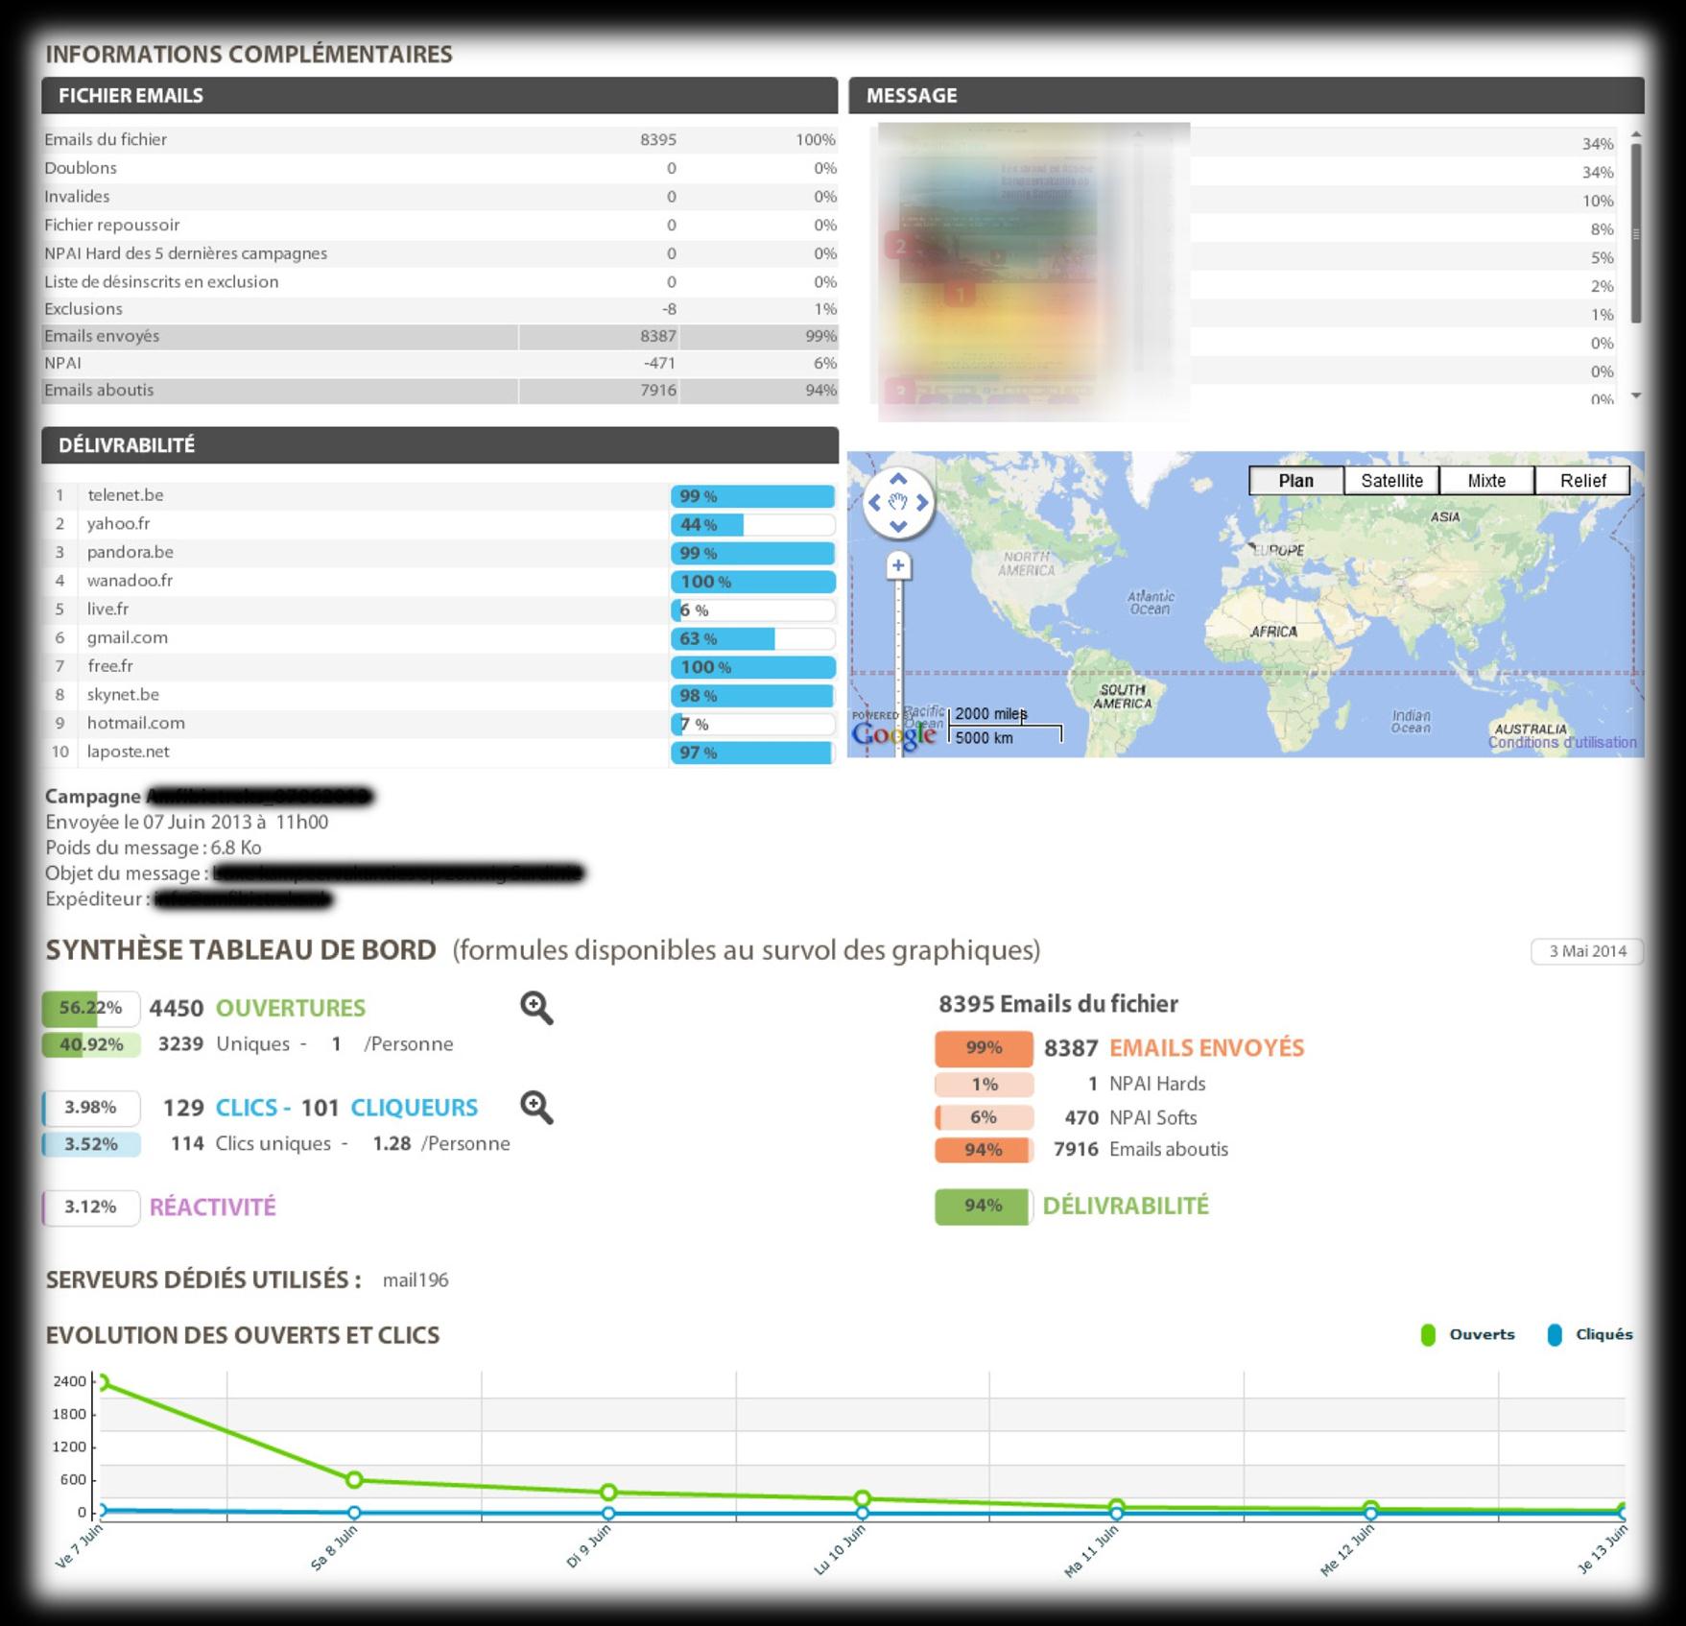
Task: Toggle the green Ouverts legend marker
Action: tap(1428, 1335)
